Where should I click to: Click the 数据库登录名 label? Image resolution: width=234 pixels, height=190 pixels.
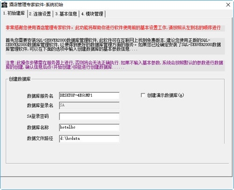(x=40, y=105)
